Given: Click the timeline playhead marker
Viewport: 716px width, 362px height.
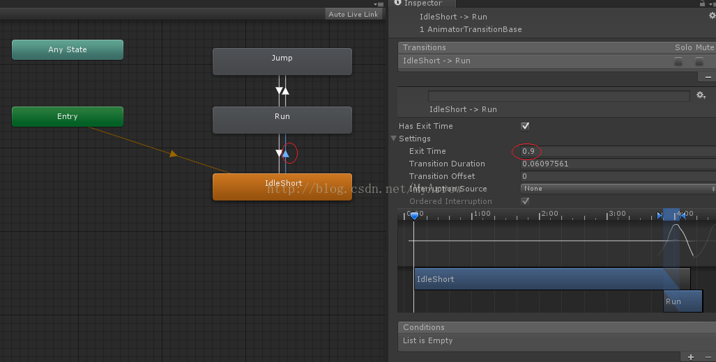Looking at the screenshot, I should 414,216.
